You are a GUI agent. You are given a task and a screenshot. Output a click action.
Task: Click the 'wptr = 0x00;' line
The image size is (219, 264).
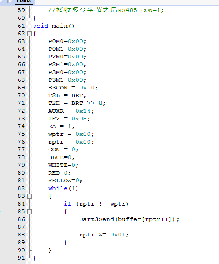pyautogui.click(x=71, y=134)
